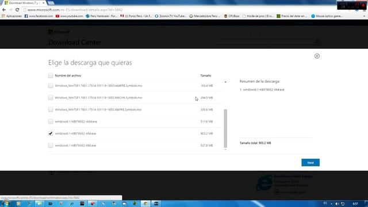Screen dimensions: 368x207
Task: Open the red-icon app in the taskbar
Action: [x=93, y=204]
